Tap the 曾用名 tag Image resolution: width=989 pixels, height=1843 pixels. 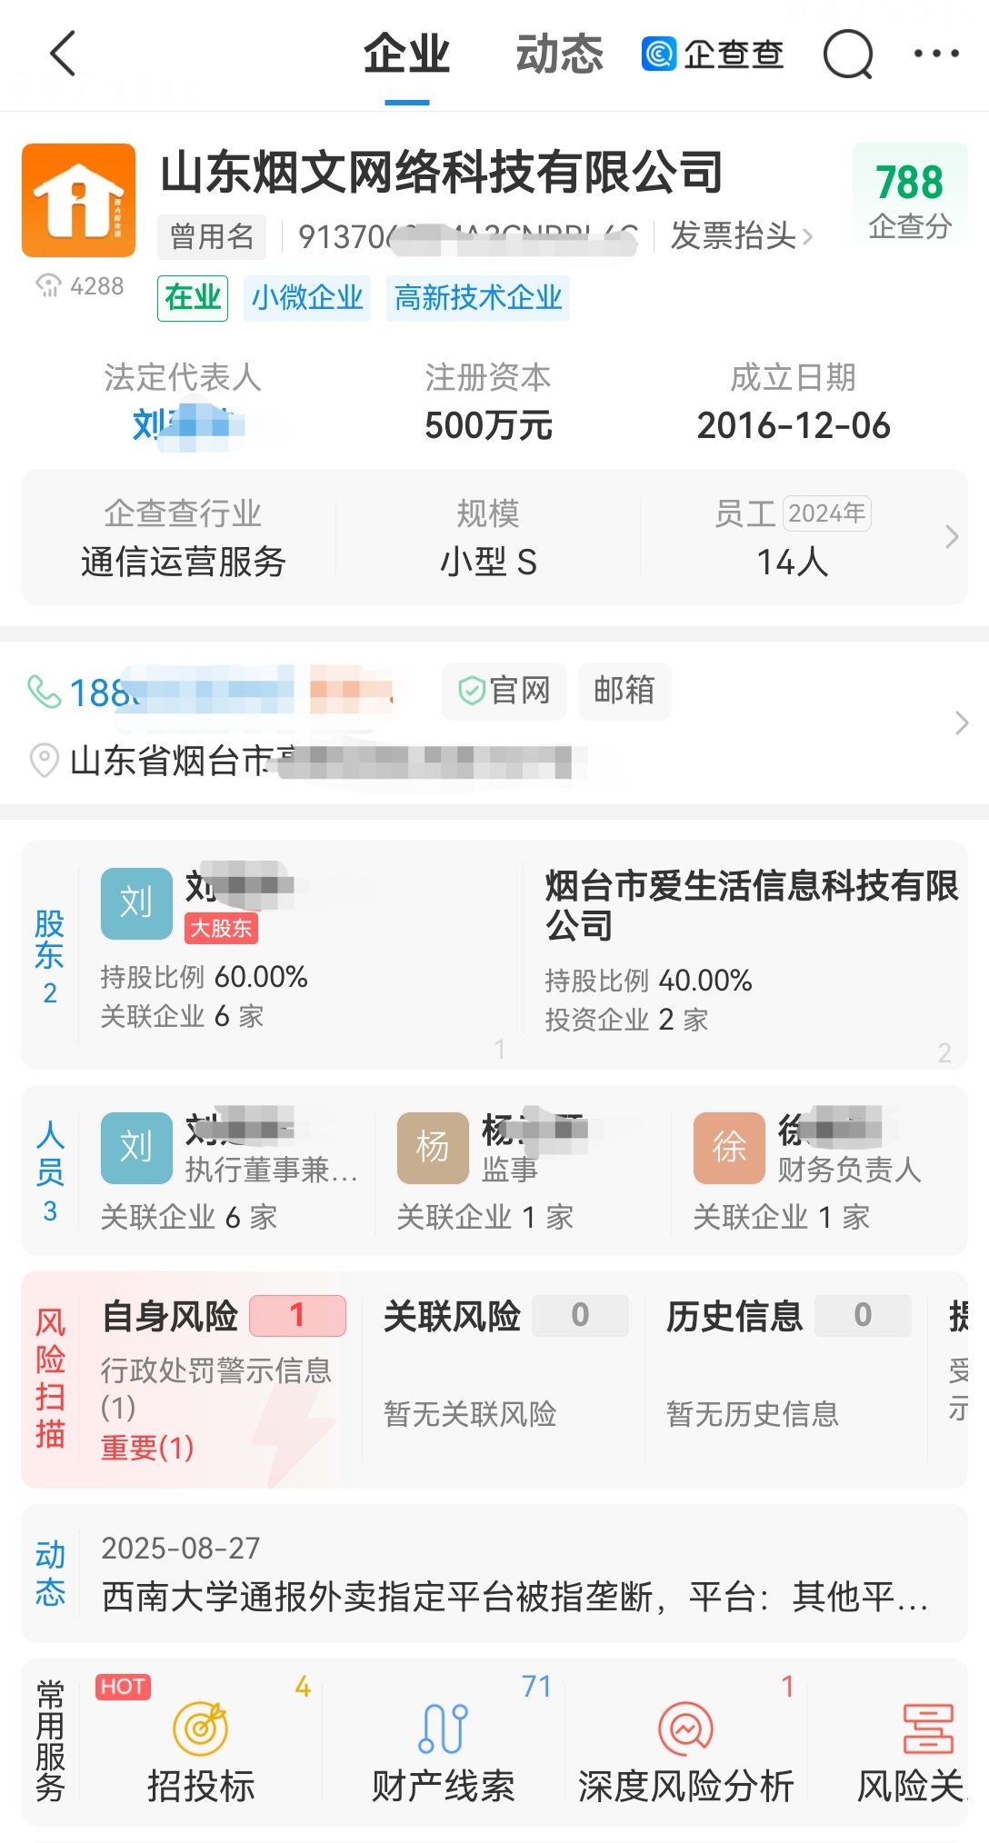212,237
